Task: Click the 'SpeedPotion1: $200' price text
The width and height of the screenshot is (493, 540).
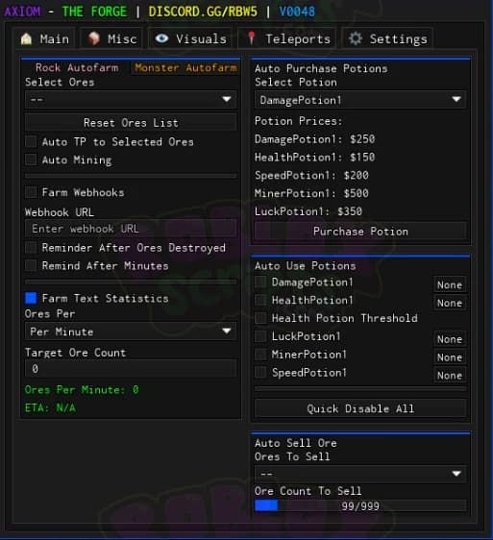Action: tap(311, 175)
